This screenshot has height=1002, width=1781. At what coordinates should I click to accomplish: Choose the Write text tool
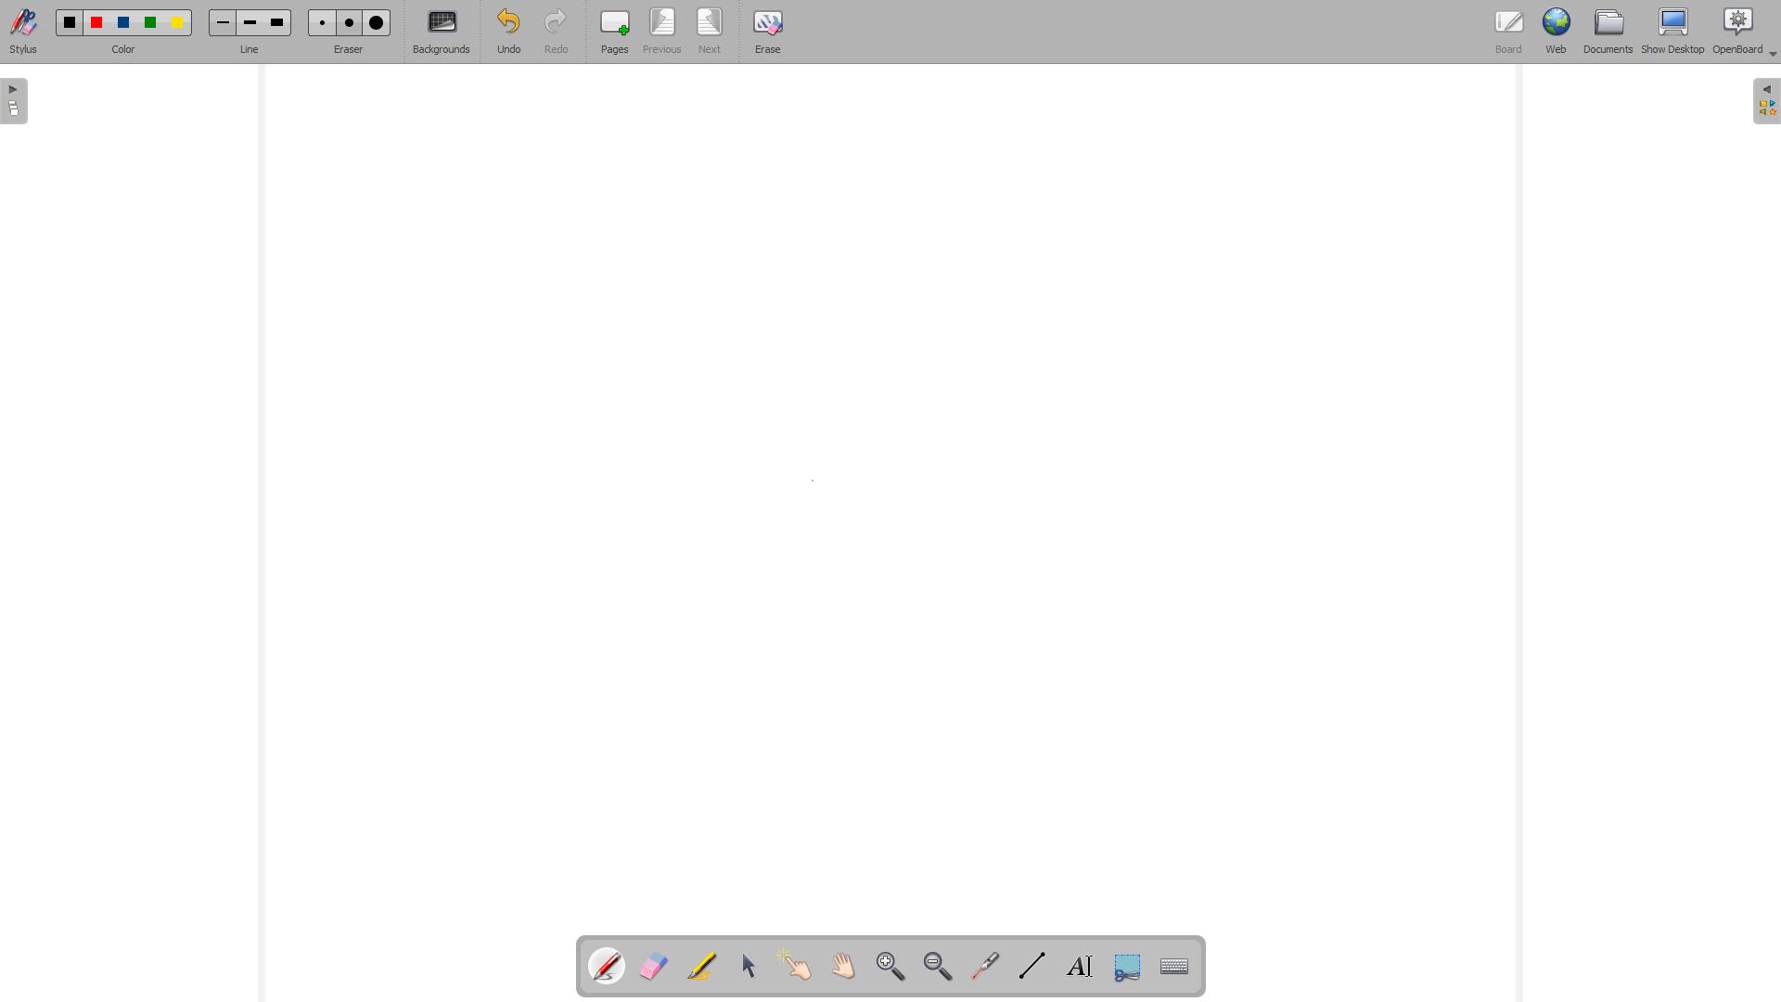pos(1080,966)
